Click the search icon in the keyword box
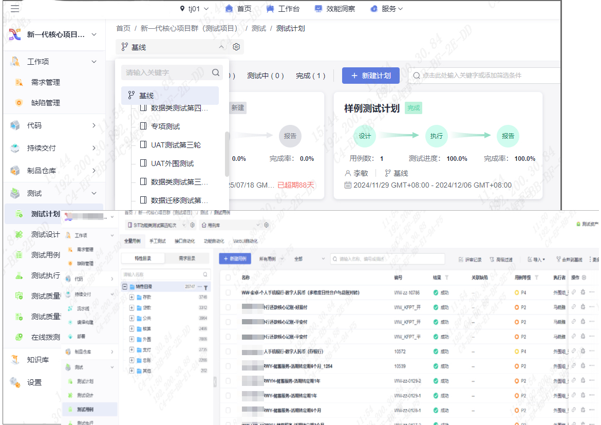The image size is (601, 425). 216,72
